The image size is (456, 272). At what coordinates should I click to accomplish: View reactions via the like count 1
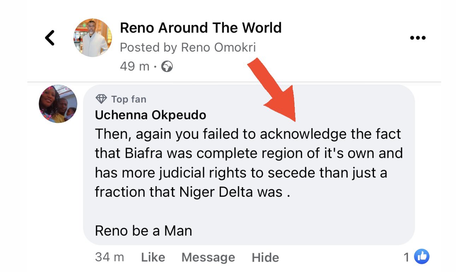(407, 257)
